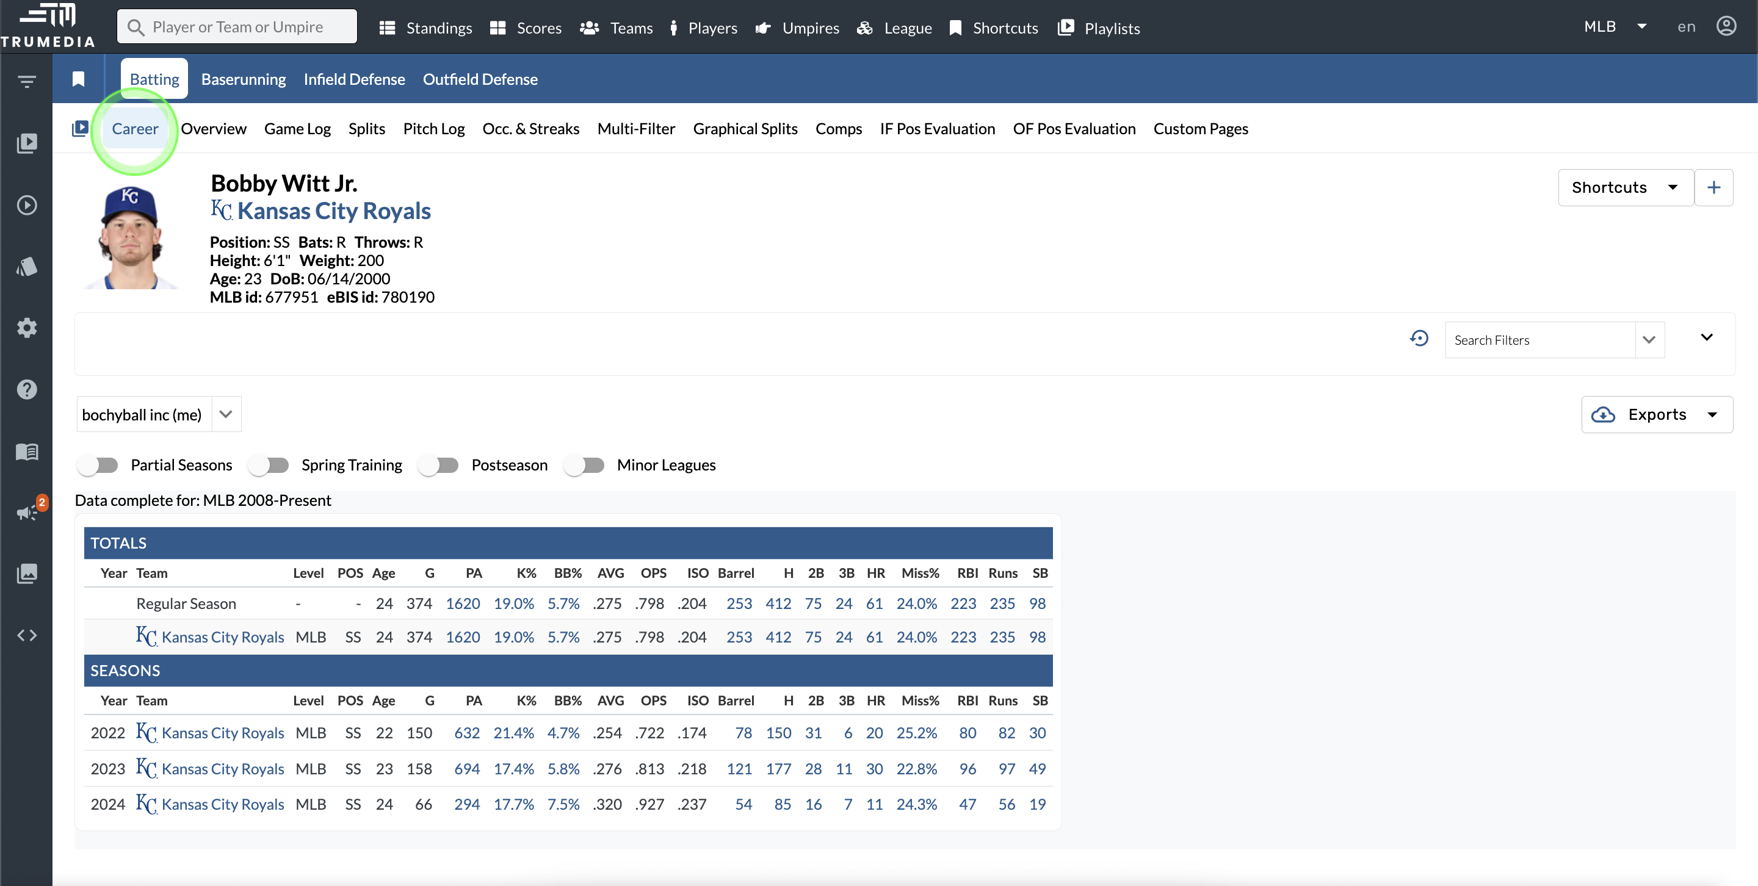Open the code brackets icon in sidebar

pos(27,635)
